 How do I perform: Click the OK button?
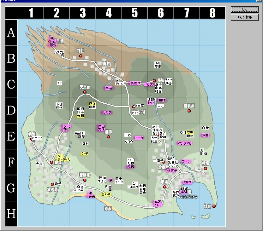[x=244, y=9]
